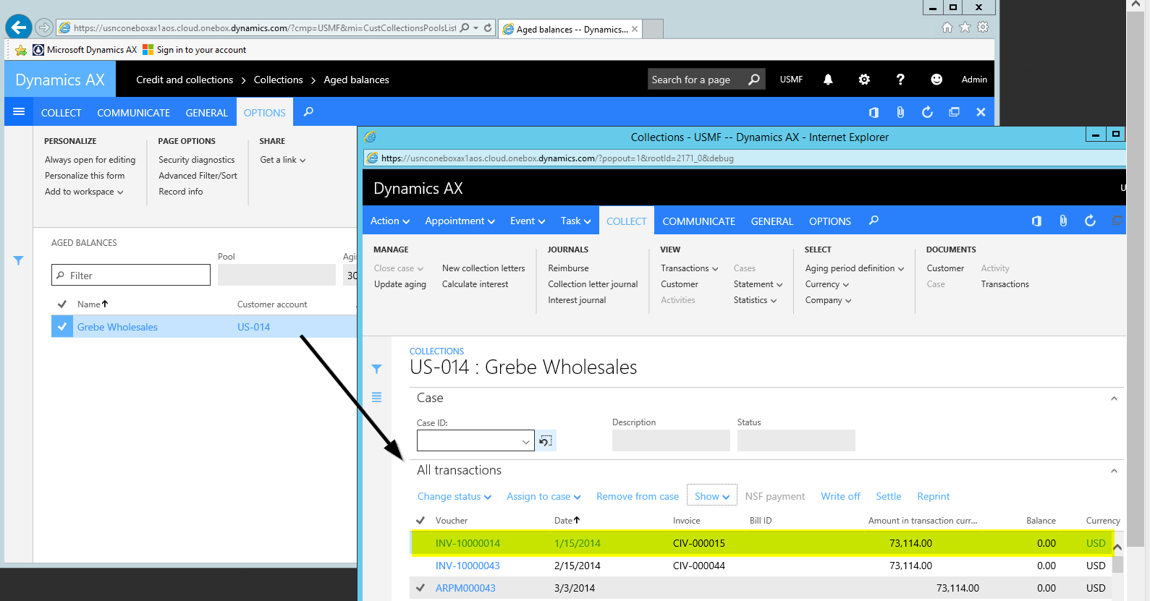Screen dimensions: 1150x601
Task: Click the notification bell icon
Action: [828, 80]
